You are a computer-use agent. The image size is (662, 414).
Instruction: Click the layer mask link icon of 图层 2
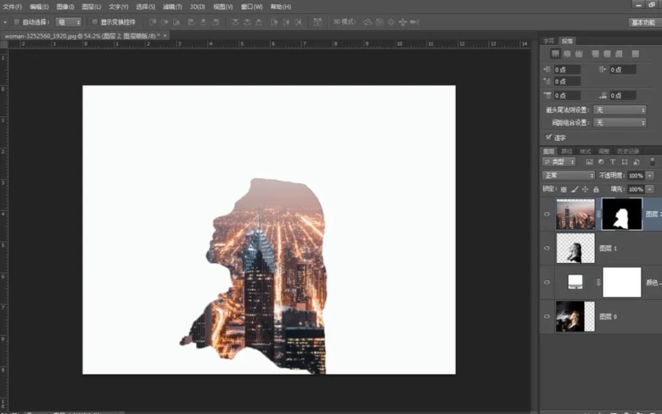click(598, 214)
